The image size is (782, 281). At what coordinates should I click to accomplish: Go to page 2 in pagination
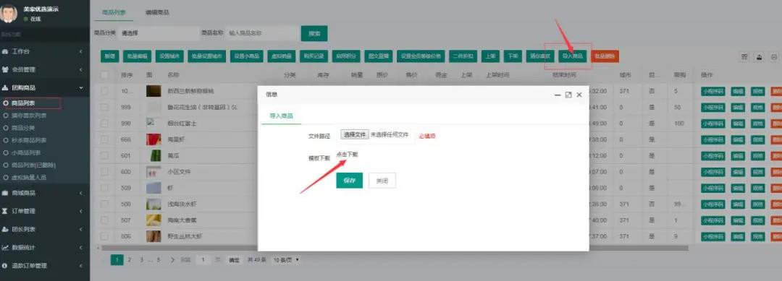(x=129, y=259)
